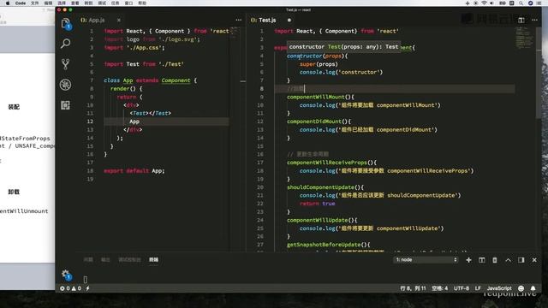Image resolution: width=548 pixels, height=308 pixels.
Task: Open the 文件 (File) menu
Action: 34,3
